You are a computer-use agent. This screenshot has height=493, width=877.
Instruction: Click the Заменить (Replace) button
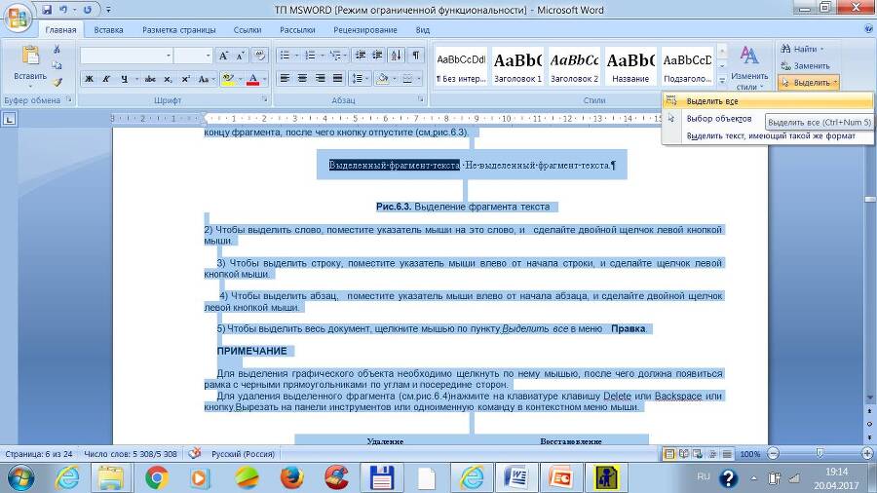[806, 66]
